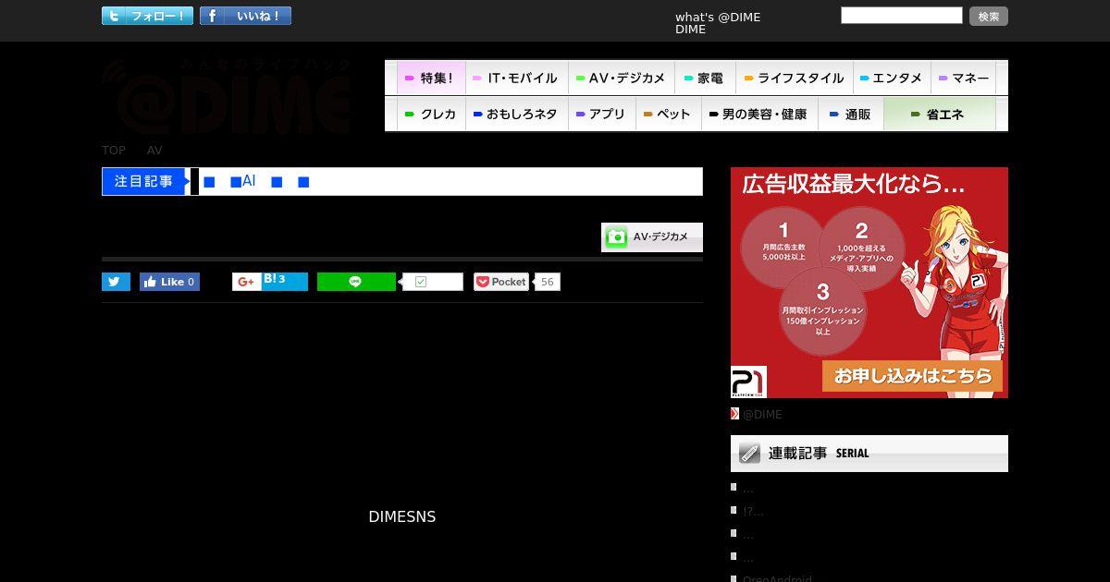Click the AV・デジカメ camera badge

click(652, 237)
